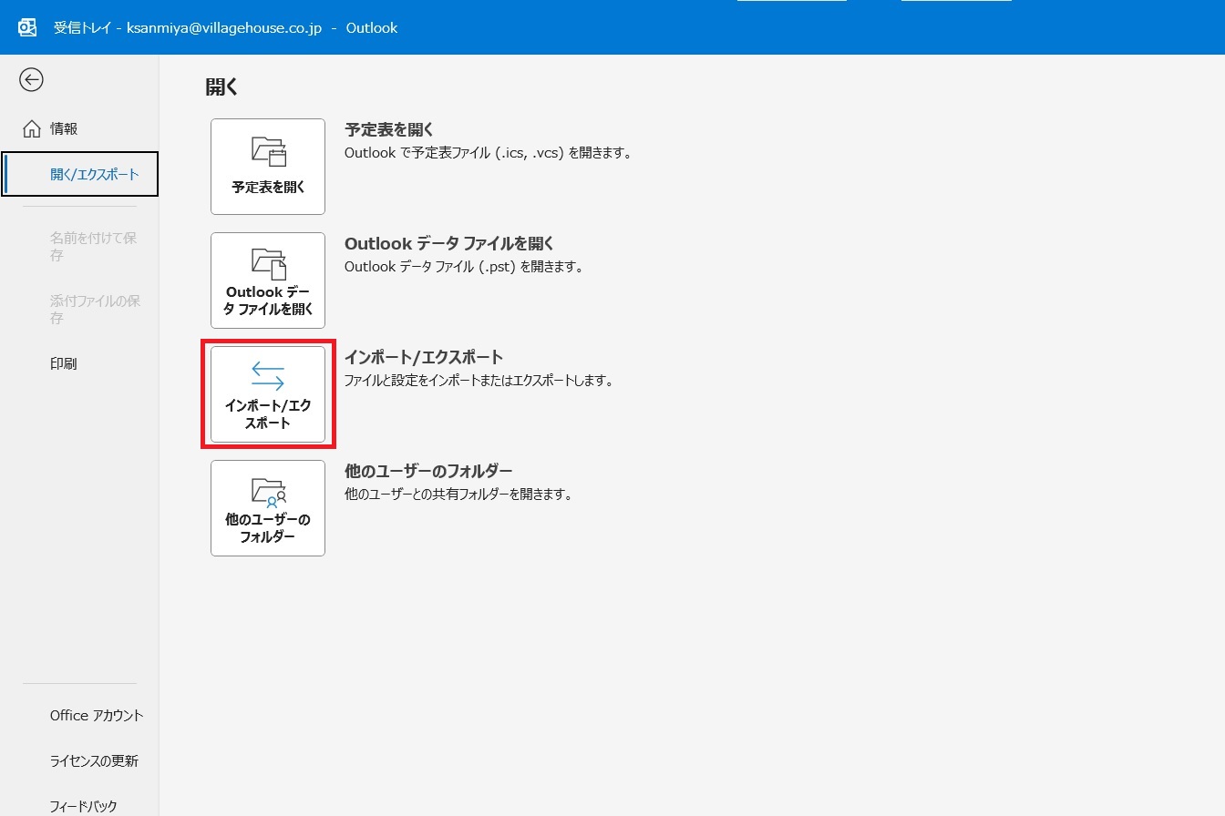The width and height of the screenshot is (1225, 816).
Task: Click the Outlook logo in the title bar
Action: 28,27
